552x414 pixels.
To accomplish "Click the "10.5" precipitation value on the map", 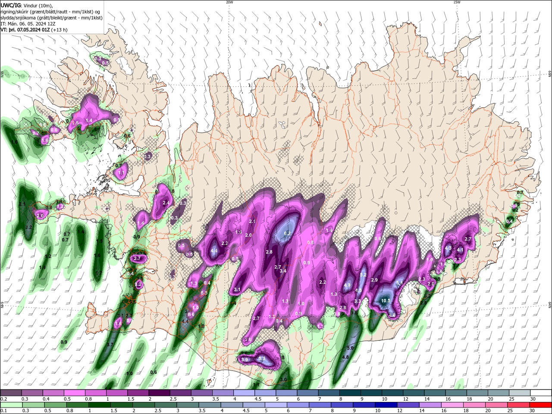I will pos(386,301).
